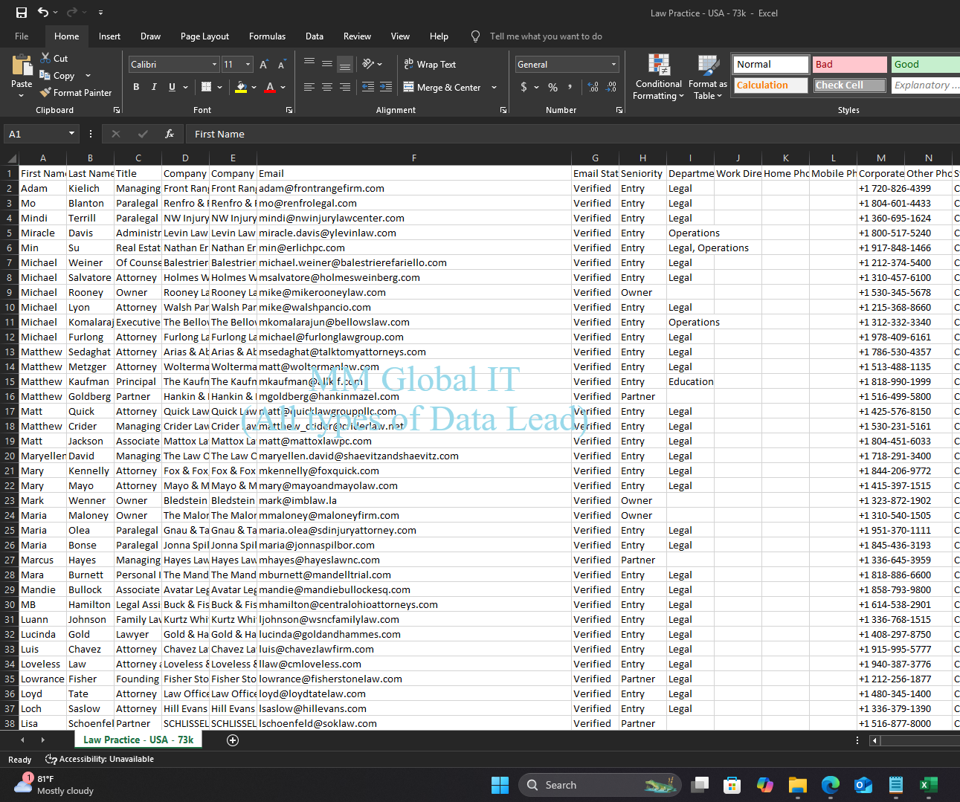Click the Orientation text angle icon
This screenshot has height=802, width=960.
coord(368,64)
